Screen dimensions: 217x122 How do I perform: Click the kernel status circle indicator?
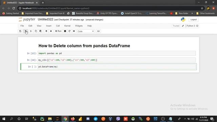pos(197,26)
